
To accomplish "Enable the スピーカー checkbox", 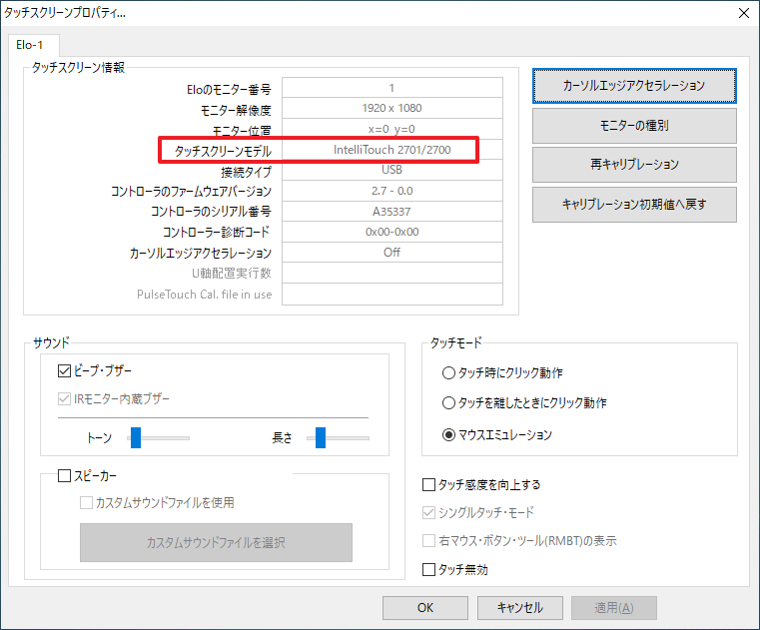I will pyautogui.click(x=65, y=476).
